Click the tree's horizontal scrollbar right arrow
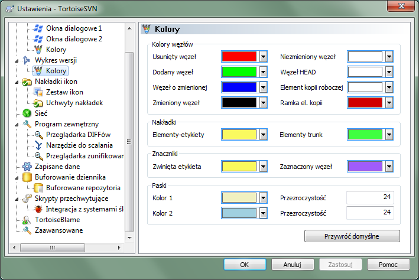The height and width of the screenshot is (280, 419). 119,248
